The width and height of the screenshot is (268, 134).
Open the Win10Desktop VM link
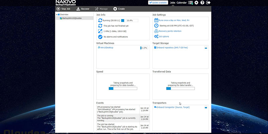tap(107, 48)
